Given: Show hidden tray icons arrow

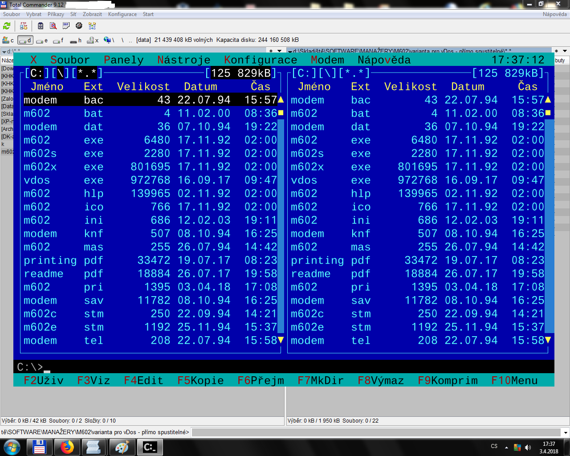Looking at the screenshot, I should coord(506,447).
